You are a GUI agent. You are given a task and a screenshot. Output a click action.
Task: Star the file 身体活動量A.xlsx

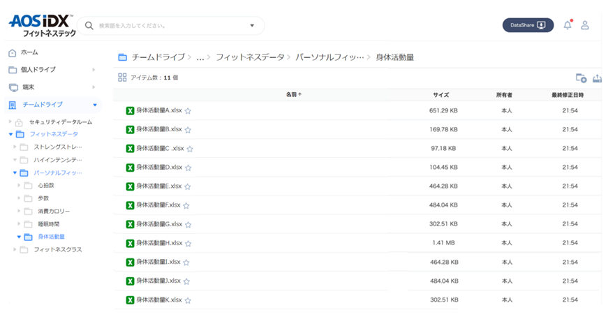pos(188,111)
